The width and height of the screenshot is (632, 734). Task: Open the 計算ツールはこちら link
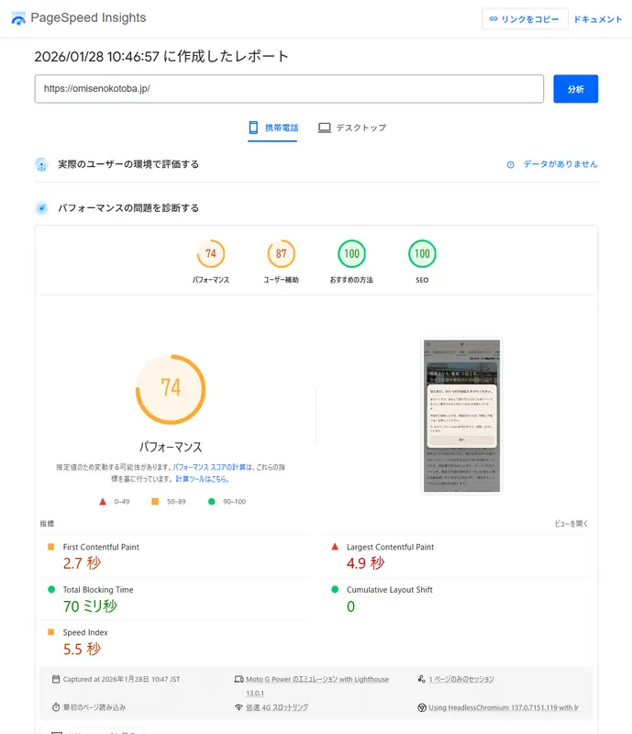click(x=202, y=479)
